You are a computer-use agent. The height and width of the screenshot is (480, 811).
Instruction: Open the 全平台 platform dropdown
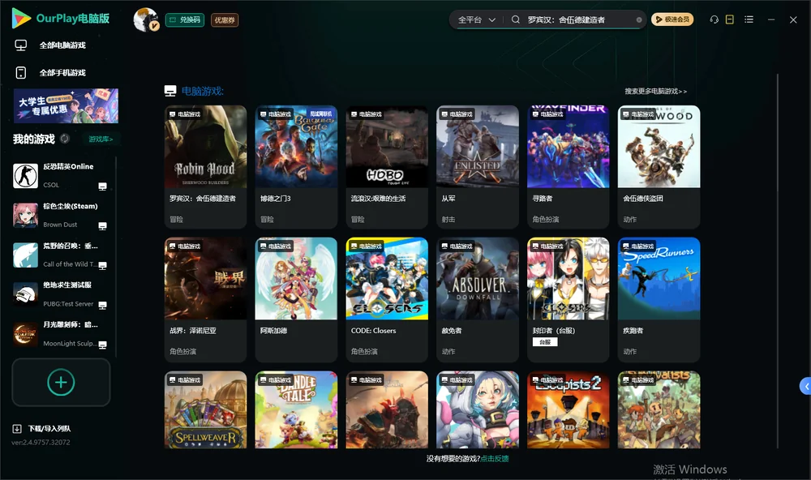(x=476, y=19)
